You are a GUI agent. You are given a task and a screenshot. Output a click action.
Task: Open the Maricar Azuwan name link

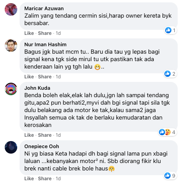44,9
